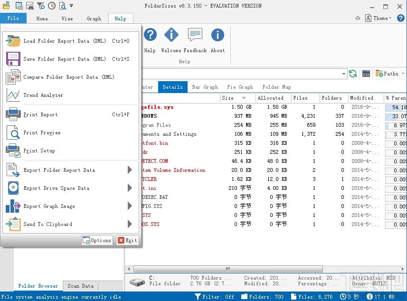Click the Help question mark ribbon icon
The height and width of the screenshot is (301, 407).
(150, 35)
